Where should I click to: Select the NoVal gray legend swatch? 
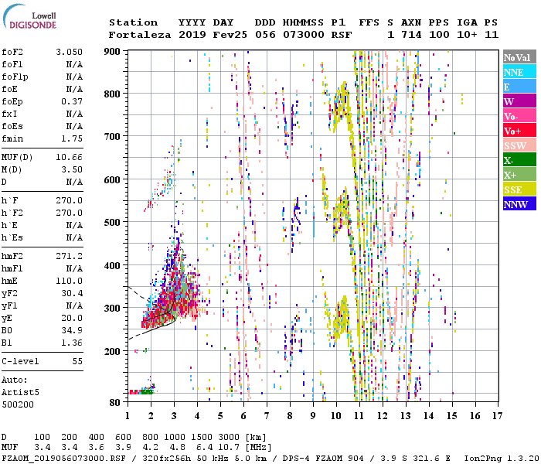click(519, 57)
